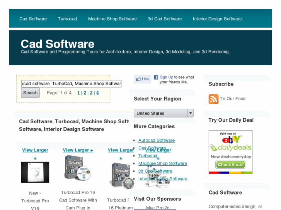This screenshot has height=210, width=281.
Task: Click the site tagline about Architecture
Action: click(x=125, y=52)
